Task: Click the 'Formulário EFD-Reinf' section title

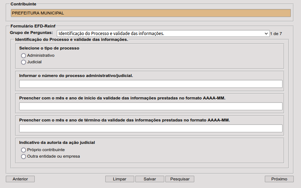Action: point(33,27)
